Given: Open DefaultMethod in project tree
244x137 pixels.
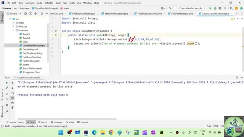Looking at the screenshot, I should click(x=30, y=49).
